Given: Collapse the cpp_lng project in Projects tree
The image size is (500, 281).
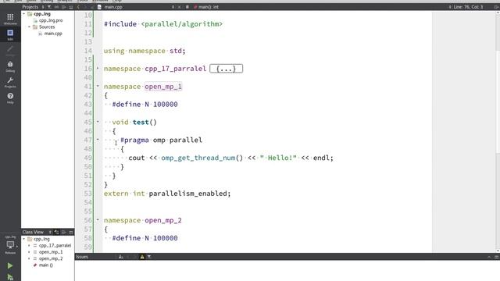Looking at the screenshot, I should [24, 14].
